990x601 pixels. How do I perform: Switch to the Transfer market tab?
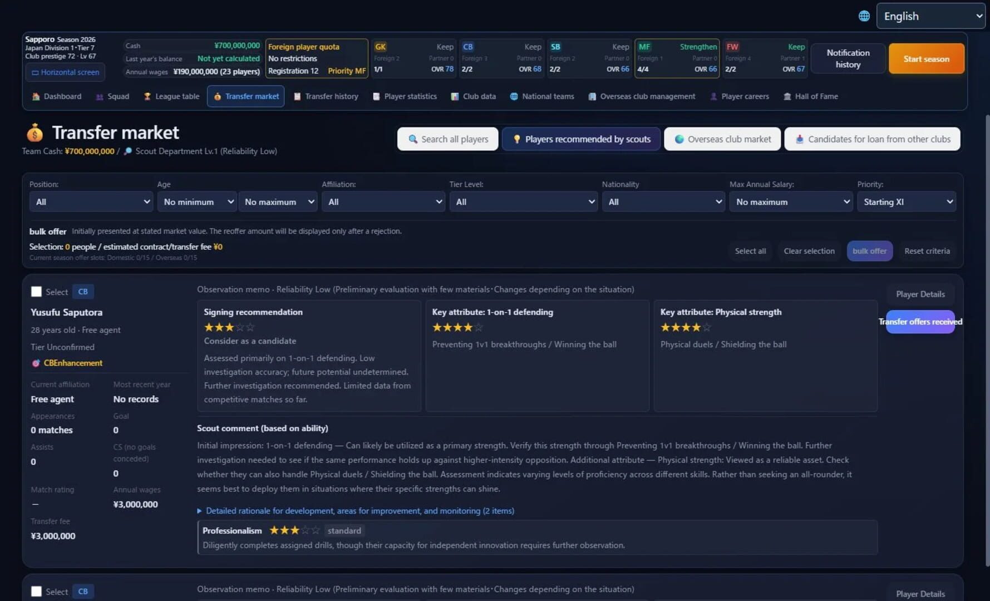click(x=246, y=96)
